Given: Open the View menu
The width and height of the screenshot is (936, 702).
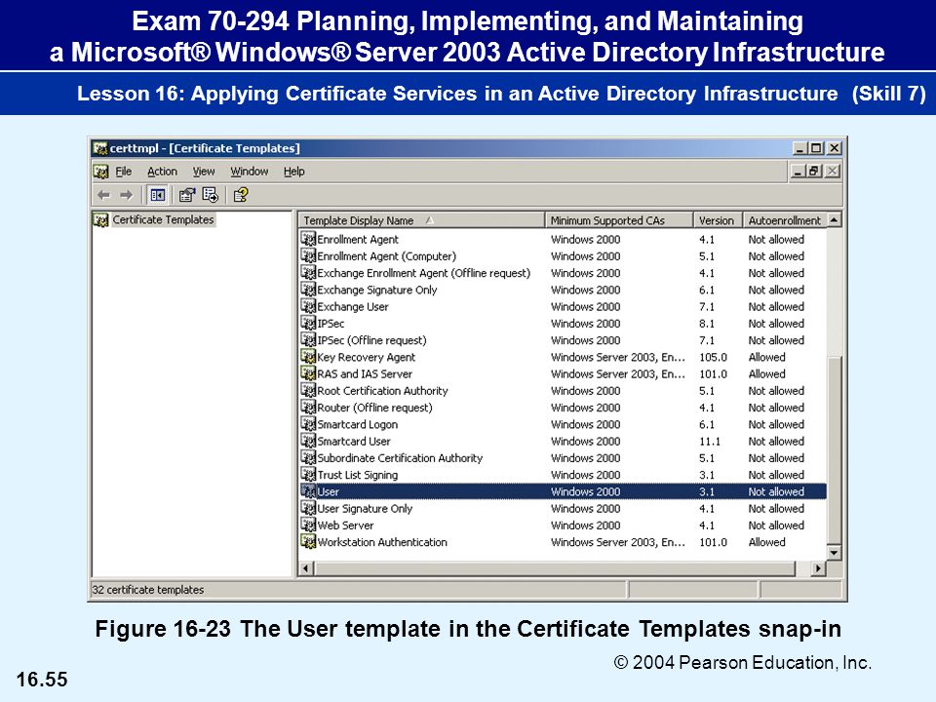Looking at the screenshot, I should pyautogui.click(x=204, y=172).
